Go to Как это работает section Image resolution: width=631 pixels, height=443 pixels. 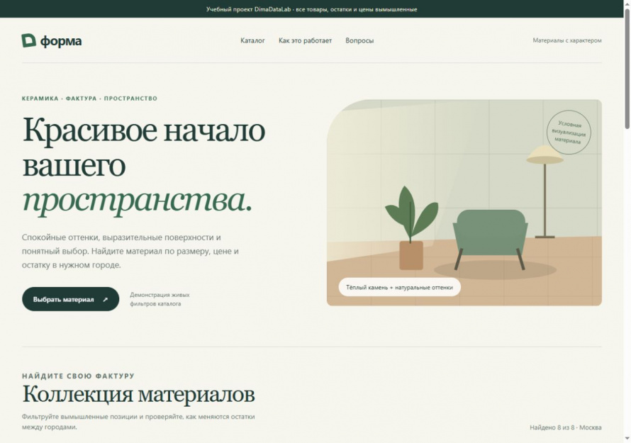click(x=305, y=40)
